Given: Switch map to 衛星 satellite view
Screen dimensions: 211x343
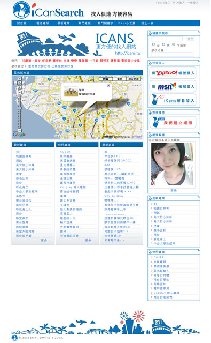Looking at the screenshot, I should pyautogui.click(x=120, y=79).
